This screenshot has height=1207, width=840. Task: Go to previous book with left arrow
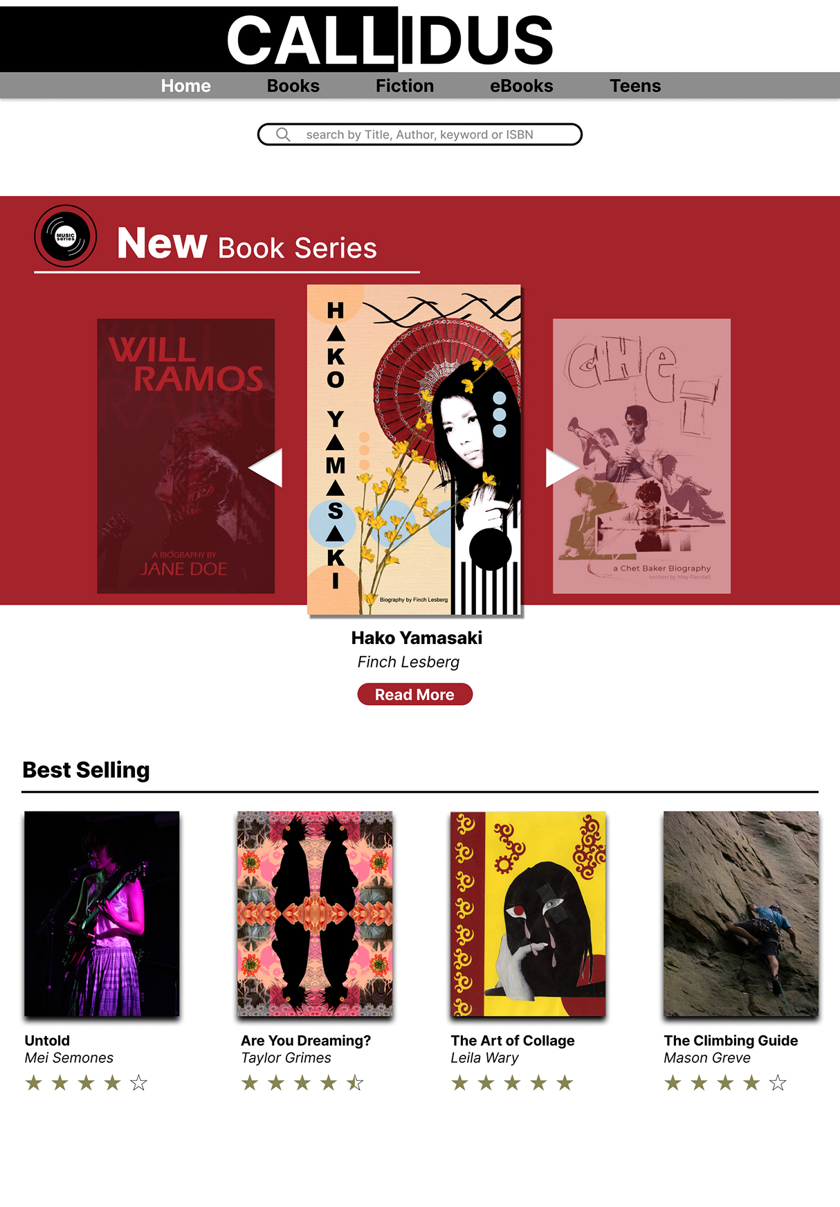[x=266, y=467]
